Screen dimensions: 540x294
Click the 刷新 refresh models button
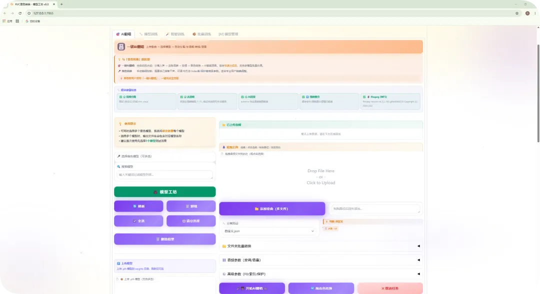(x=139, y=206)
